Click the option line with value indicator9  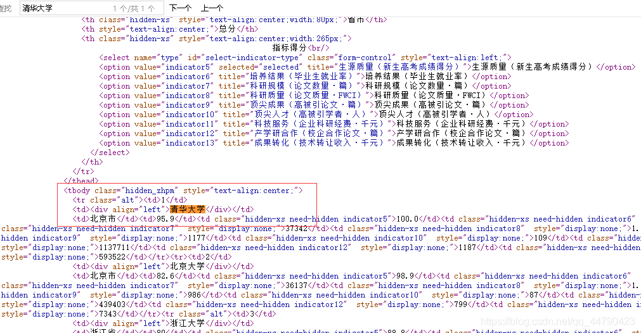(314, 105)
